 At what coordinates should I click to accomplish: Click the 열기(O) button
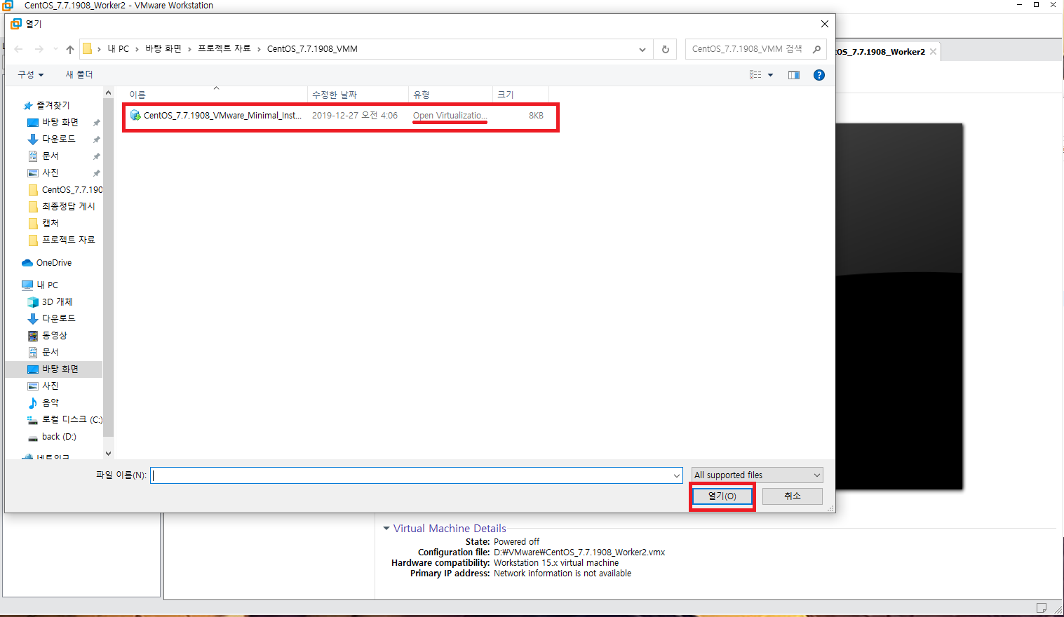coord(722,496)
